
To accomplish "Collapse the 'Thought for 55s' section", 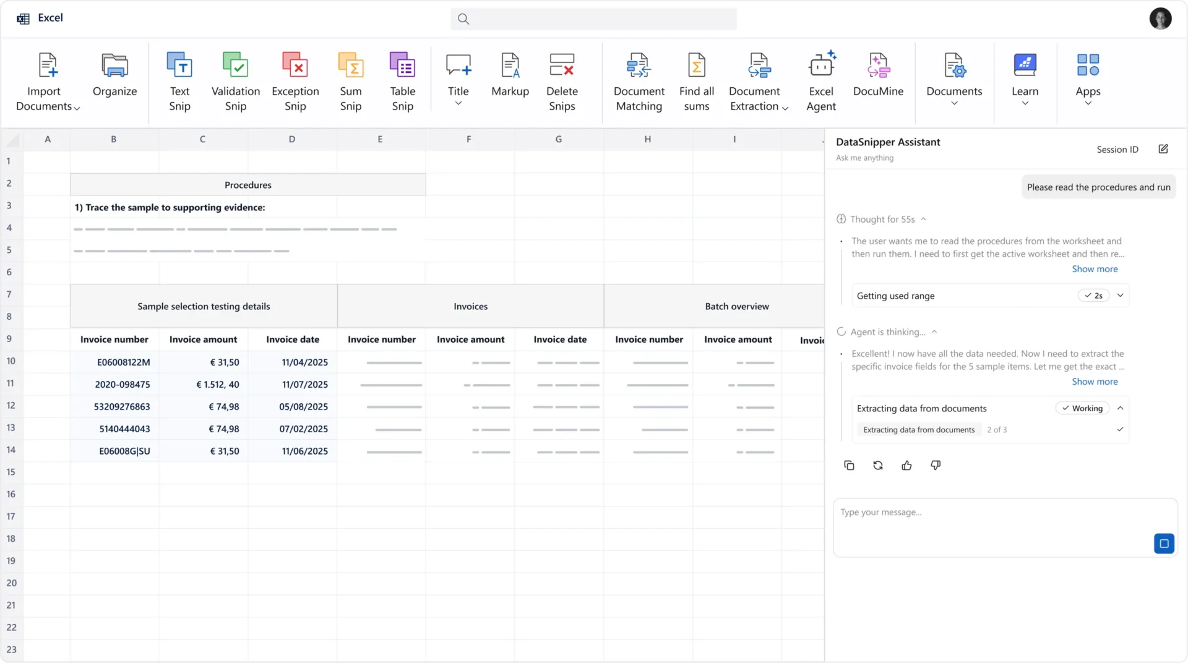I will 923,219.
